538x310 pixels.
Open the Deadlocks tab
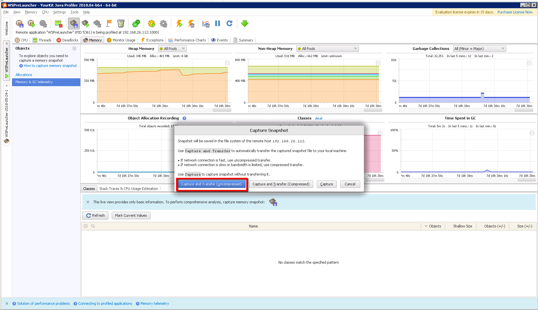click(x=67, y=40)
